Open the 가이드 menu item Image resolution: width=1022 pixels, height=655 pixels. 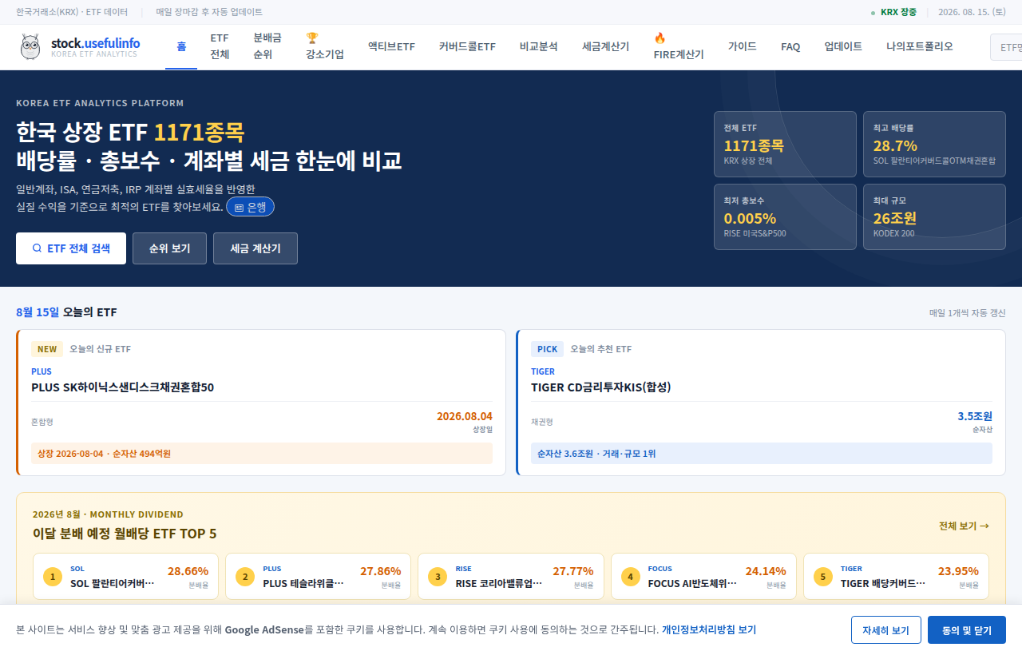pyautogui.click(x=743, y=46)
